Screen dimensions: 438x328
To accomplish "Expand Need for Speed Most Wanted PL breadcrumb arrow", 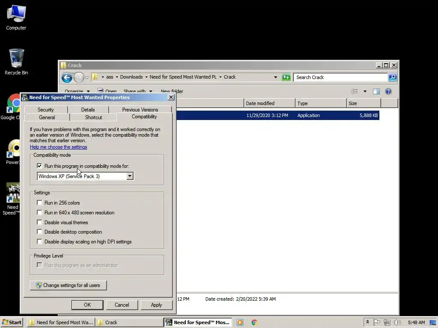I will [x=220, y=77].
